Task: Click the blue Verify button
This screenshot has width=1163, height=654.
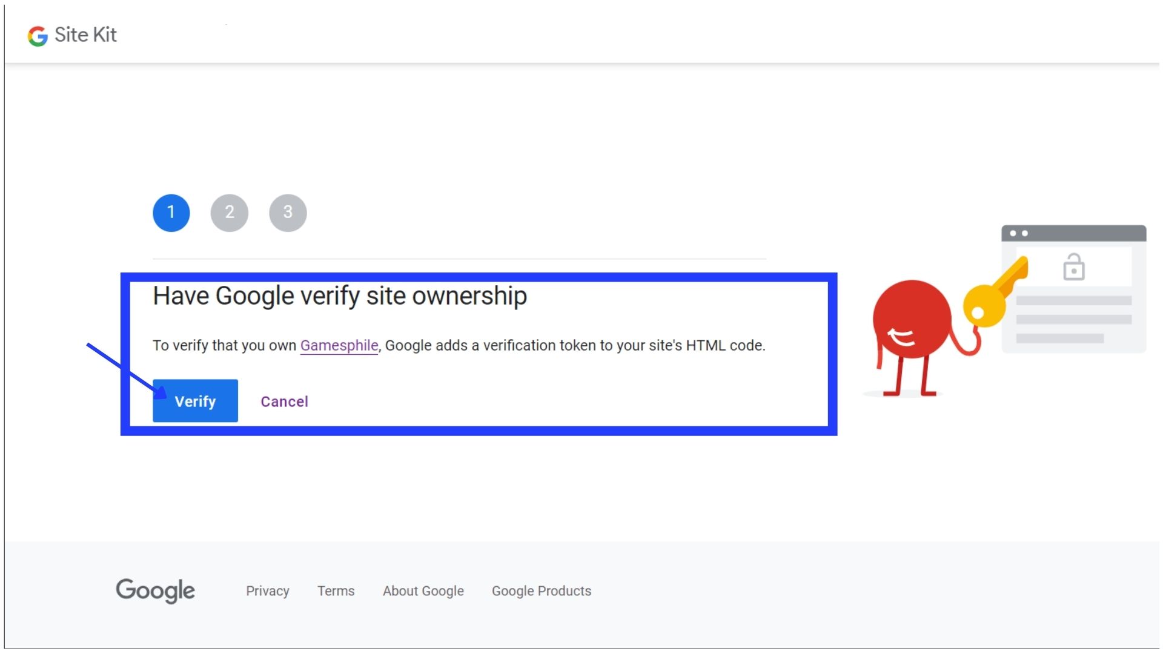Action: tap(195, 401)
